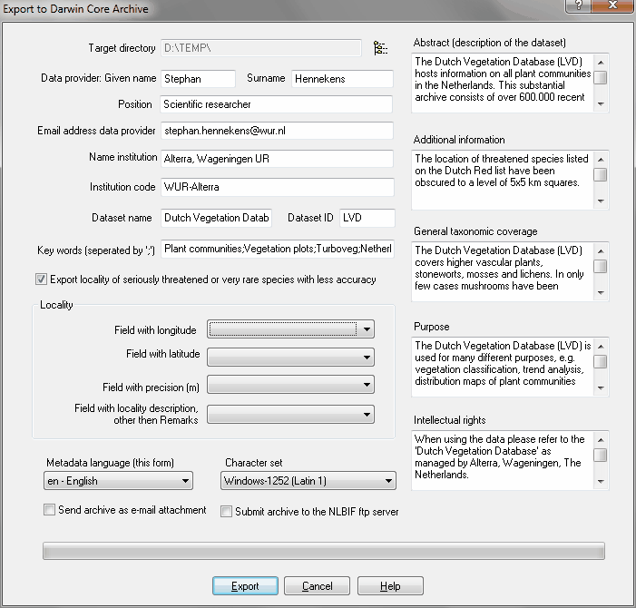The height and width of the screenshot is (608, 636).
Task: Click the Dataset ID input field
Action: 367,218
